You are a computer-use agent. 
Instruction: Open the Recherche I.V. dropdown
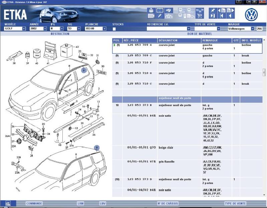[169, 29]
